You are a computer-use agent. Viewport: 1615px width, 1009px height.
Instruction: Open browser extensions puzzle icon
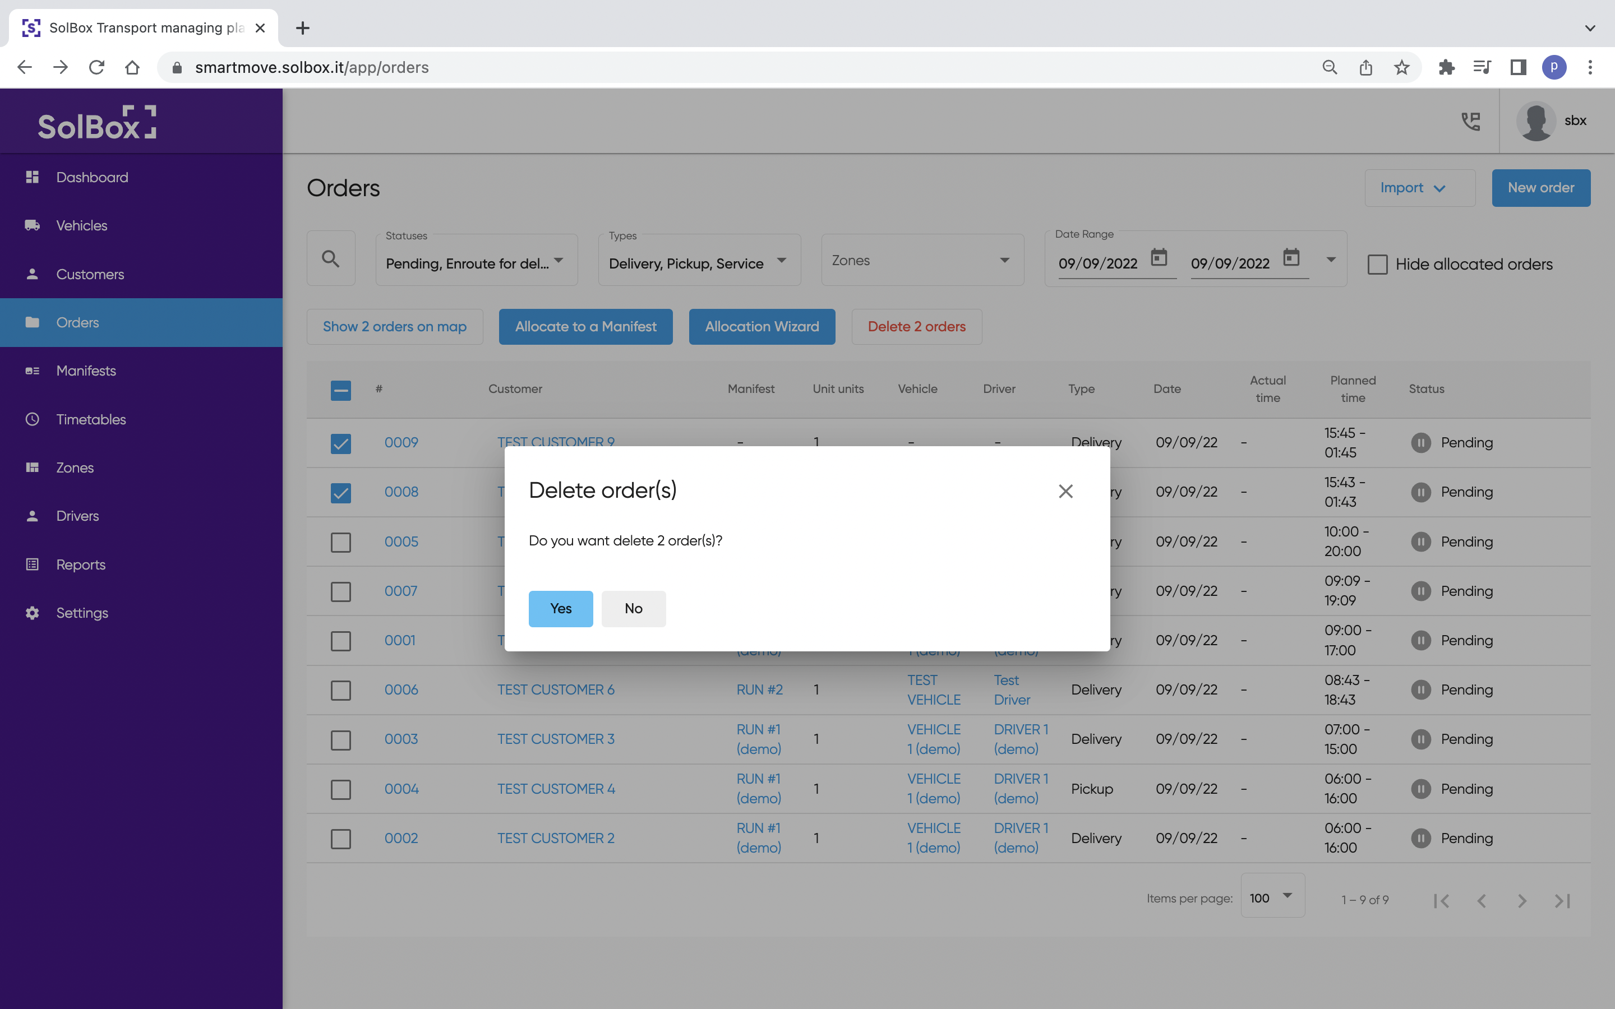click(x=1446, y=67)
